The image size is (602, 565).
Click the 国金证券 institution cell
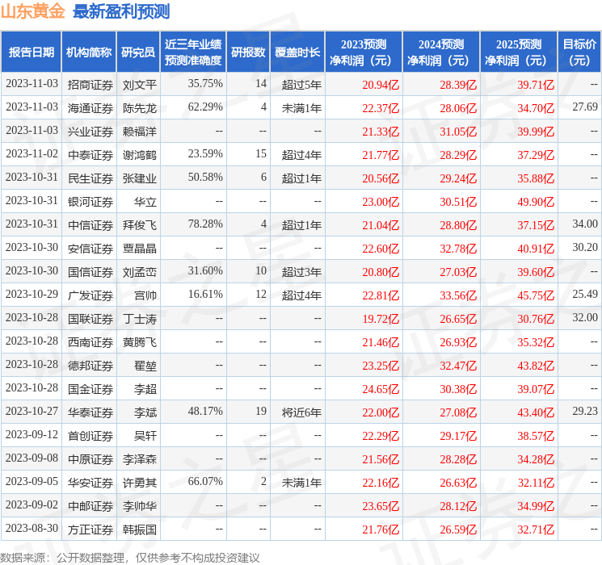pyautogui.click(x=91, y=389)
